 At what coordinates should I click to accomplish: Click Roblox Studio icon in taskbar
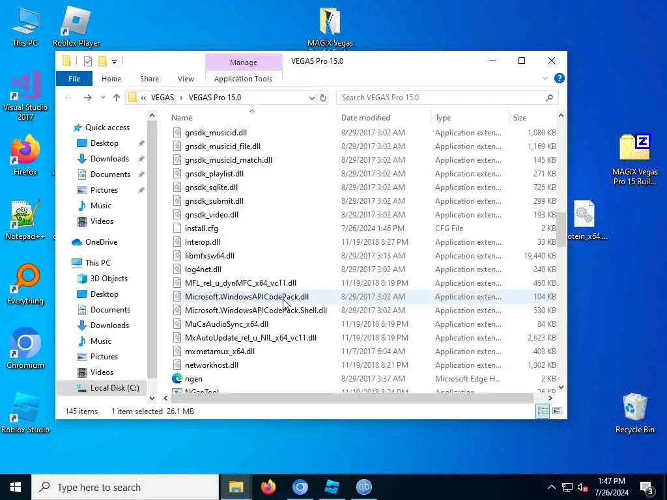coord(332,487)
